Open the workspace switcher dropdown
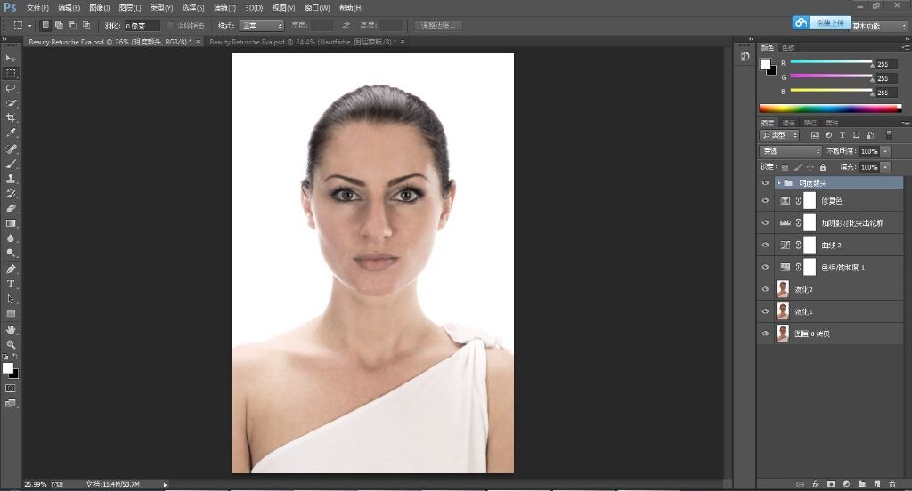The image size is (912, 491). 879,26
